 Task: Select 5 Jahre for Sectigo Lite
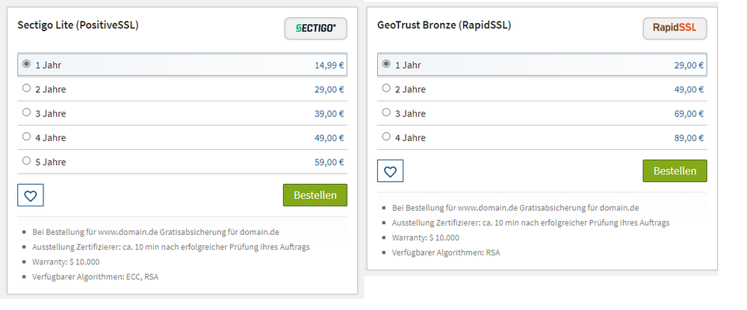pyautogui.click(x=27, y=160)
